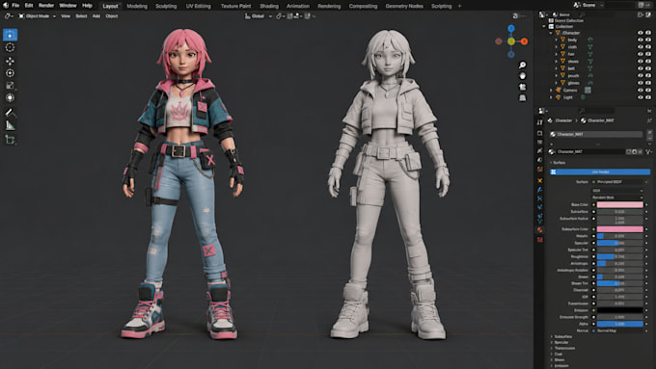Image resolution: width=656 pixels, height=369 pixels.
Task: Select the Select Box tool
Action: (x=10, y=35)
